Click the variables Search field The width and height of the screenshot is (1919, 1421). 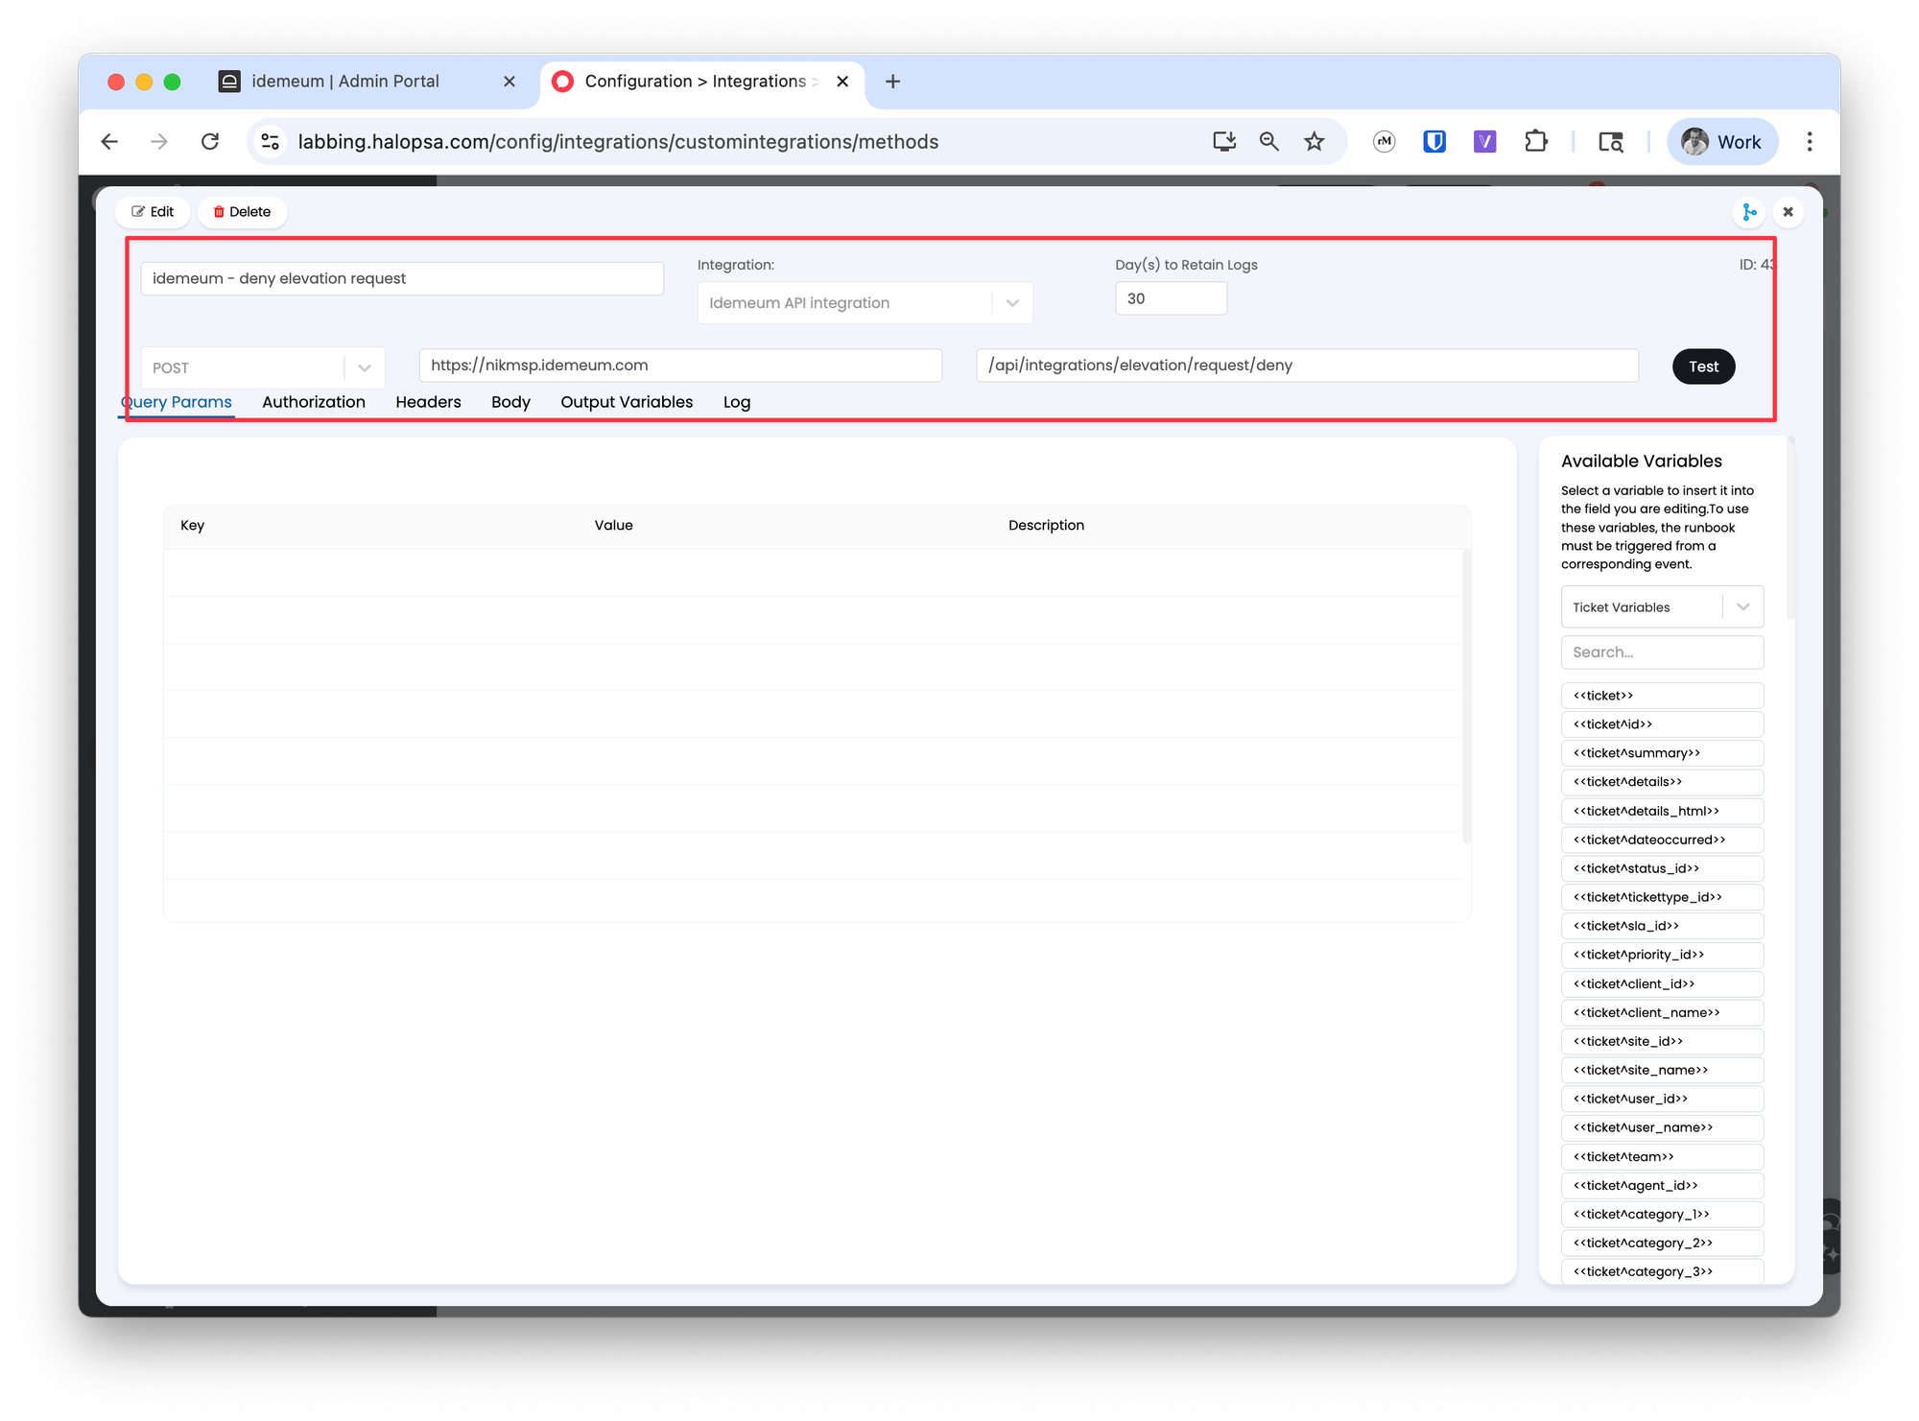[x=1662, y=652]
